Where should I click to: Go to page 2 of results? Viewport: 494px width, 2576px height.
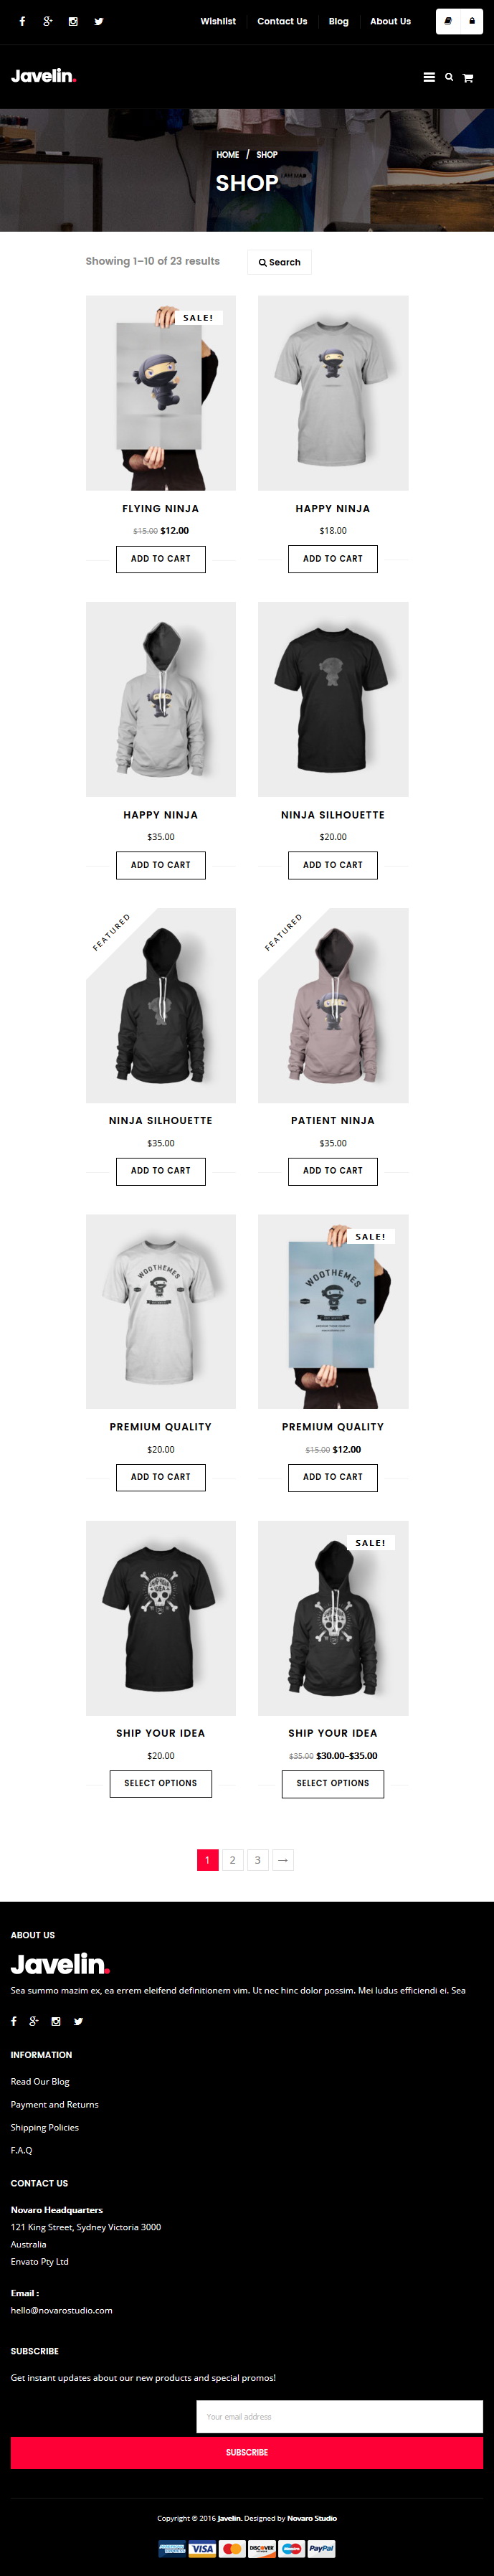pyautogui.click(x=232, y=1859)
